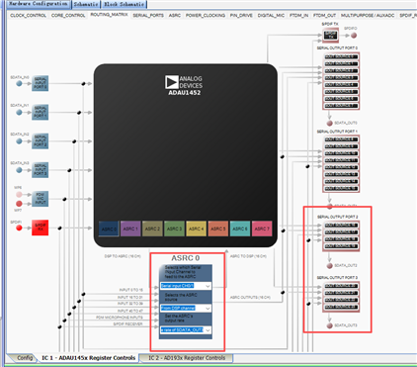Viewport: 417px width, 367px height.
Task: Click the SPDIFO output pin circle
Action: [x=354, y=36]
